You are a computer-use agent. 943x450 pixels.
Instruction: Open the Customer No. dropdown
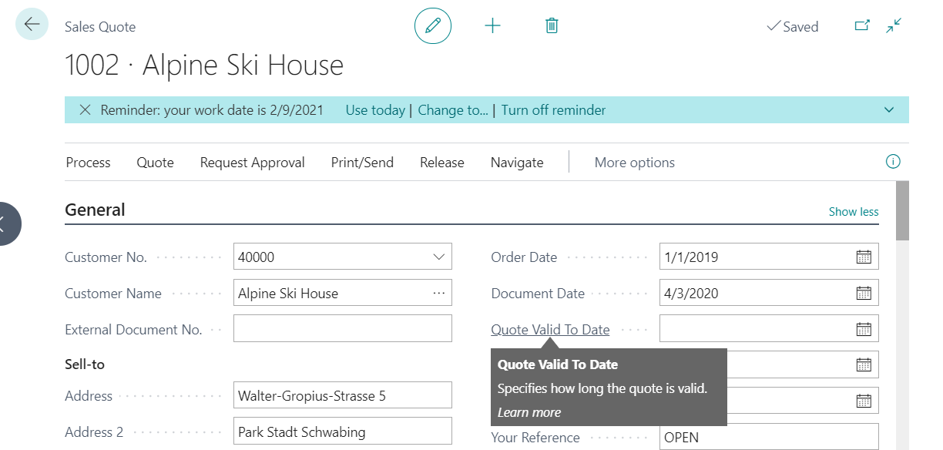pos(439,256)
